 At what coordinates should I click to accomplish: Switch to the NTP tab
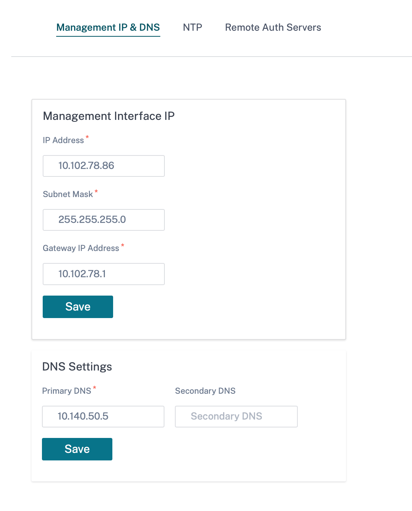tap(193, 27)
